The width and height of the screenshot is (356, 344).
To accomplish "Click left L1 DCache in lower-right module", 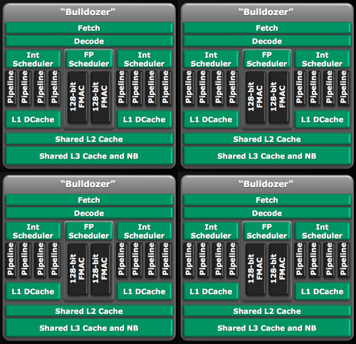I will coord(211,291).
